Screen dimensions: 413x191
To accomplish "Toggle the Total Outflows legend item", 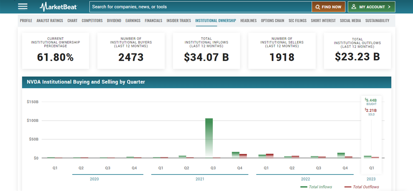I will [362, 187].
